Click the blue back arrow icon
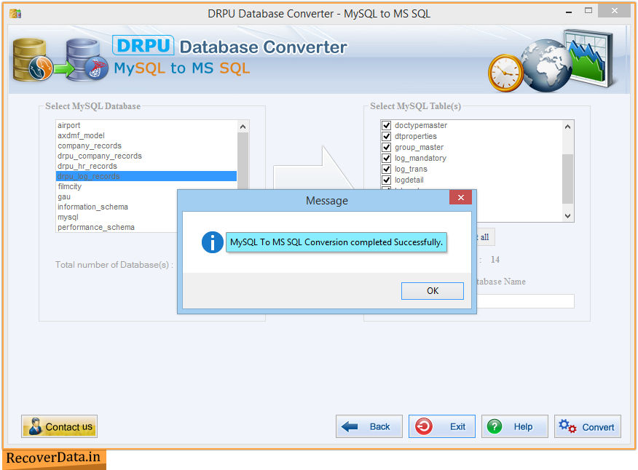Screen dimensions: 638x470 point(350,426)
